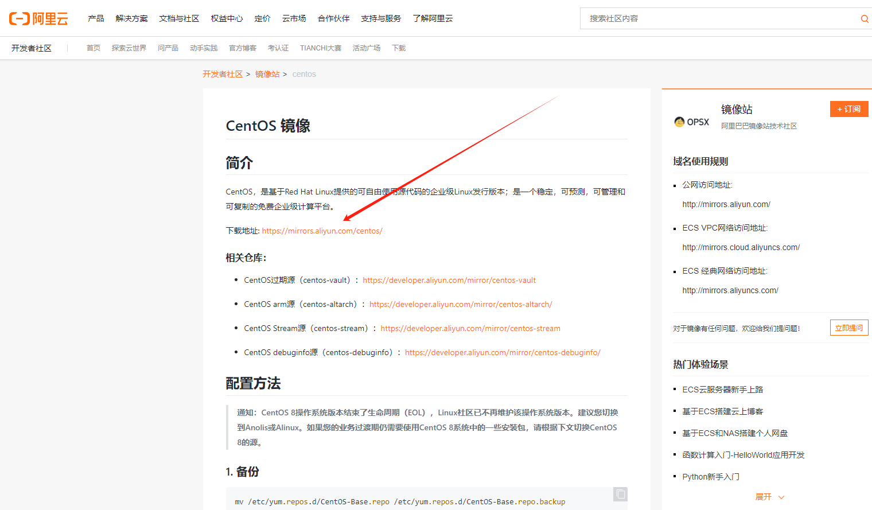Click the 域名使用规则 heading
The width and height of the screenshot is (872, 510).
point(700,161)
